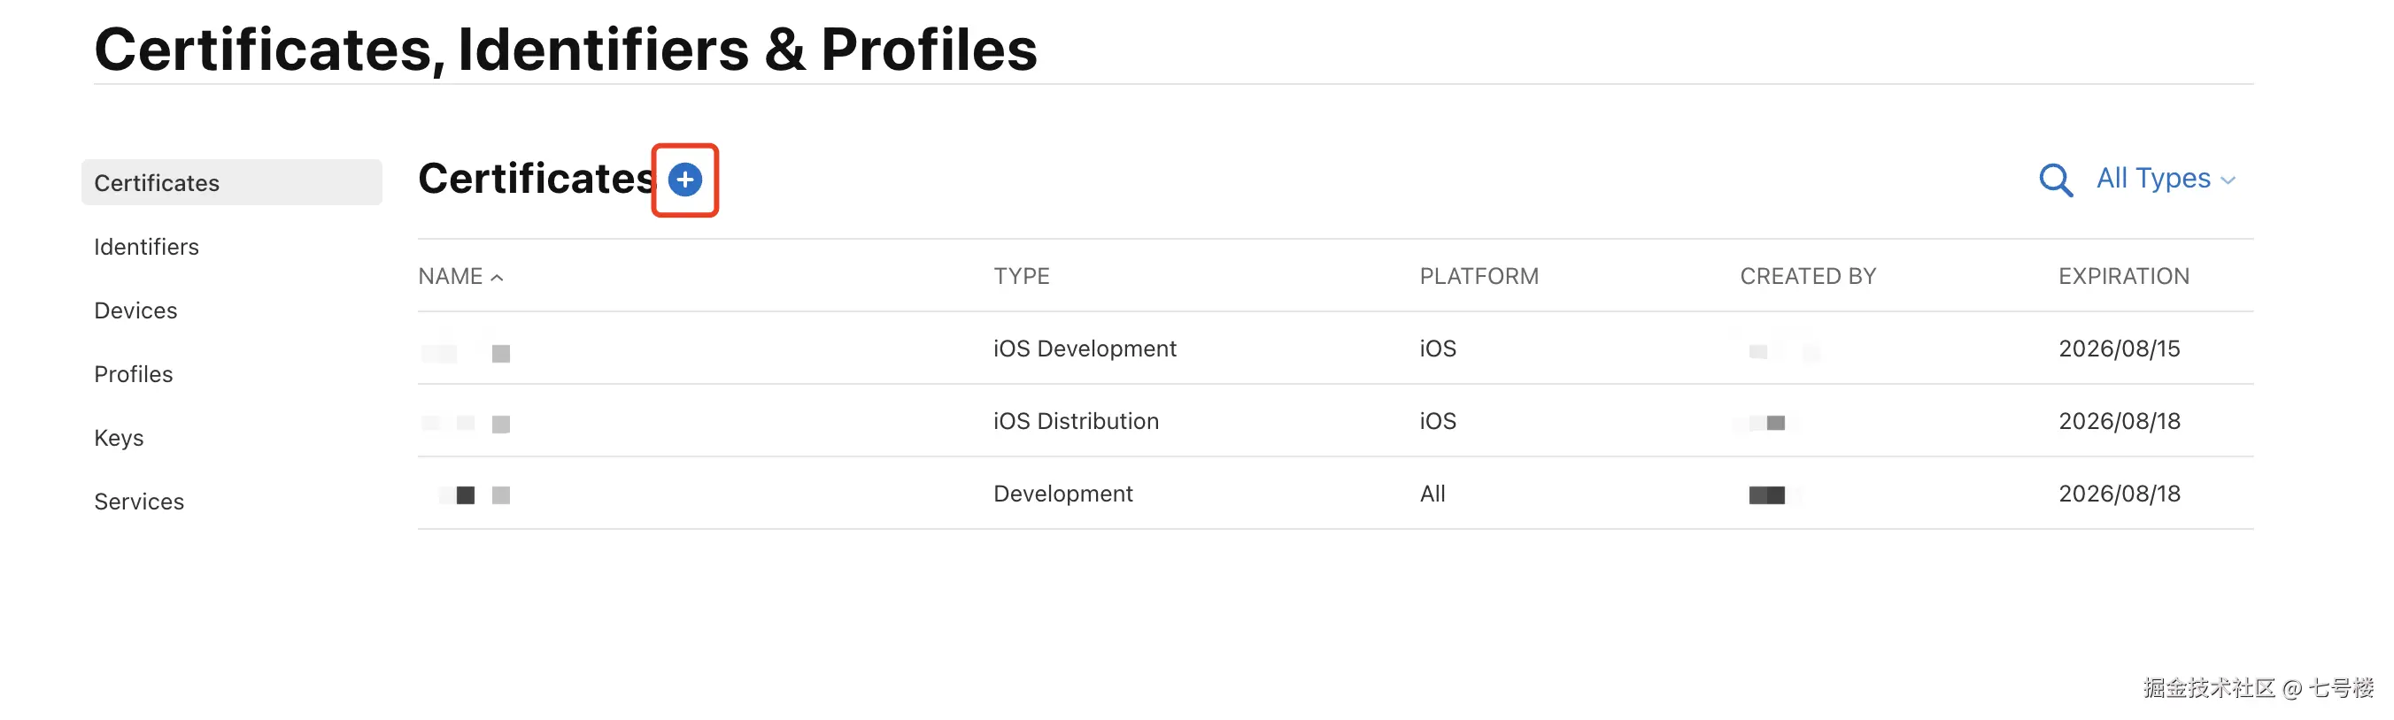Open the iOS Distribution certificate row
The height and width of the screenshot is (720, 2394).
1075,421
